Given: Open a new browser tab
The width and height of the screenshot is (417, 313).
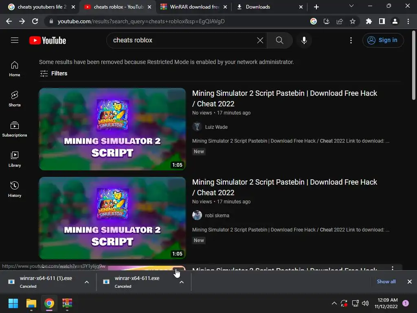Looking at the screenshot, I should (x=316, y=7).
